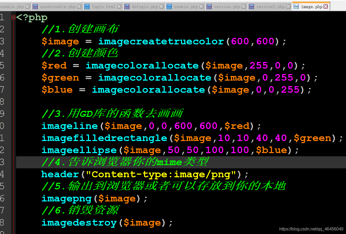Click the imagefilledrectangle function call
346x234 pixels.
click(x=193, y=138)
